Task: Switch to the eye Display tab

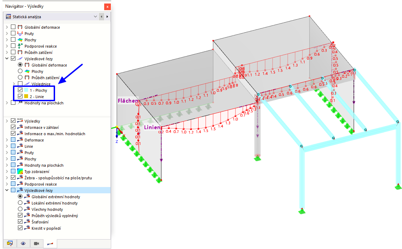Action: [24, 243]
